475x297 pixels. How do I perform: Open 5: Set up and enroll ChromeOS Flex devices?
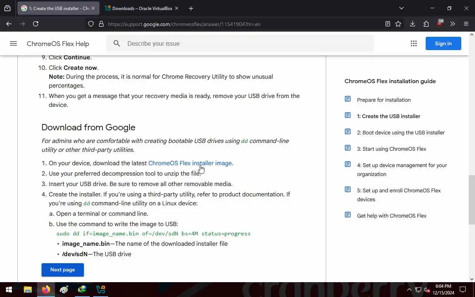click(399, 195)
